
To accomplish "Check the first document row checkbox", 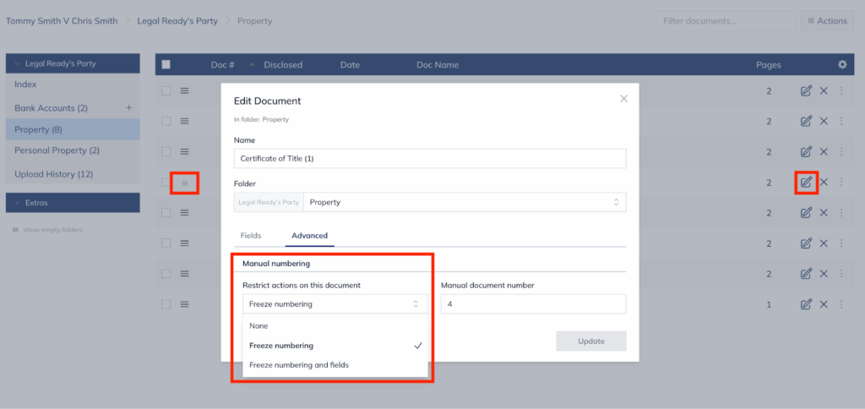I will tap(166, 90).
